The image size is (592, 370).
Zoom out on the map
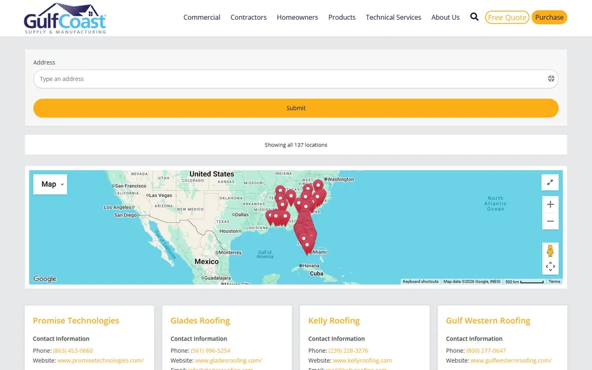550,222
